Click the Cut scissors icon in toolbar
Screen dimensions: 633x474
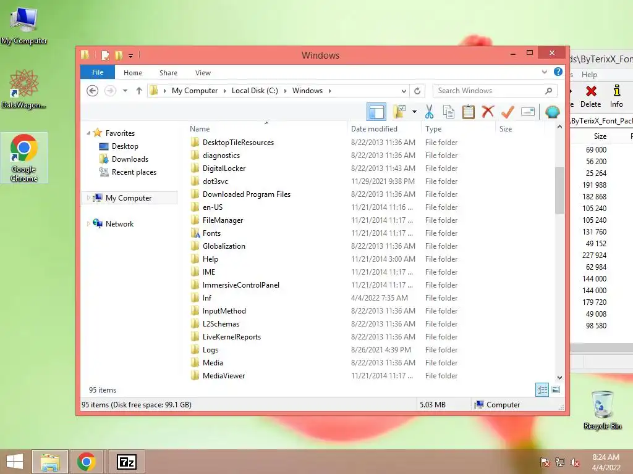(x=429, y=112)
